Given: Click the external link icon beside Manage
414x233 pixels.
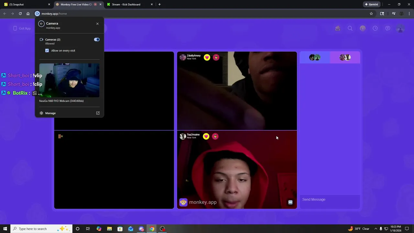Looking at the screenshot, I should (x=98, y=113).
